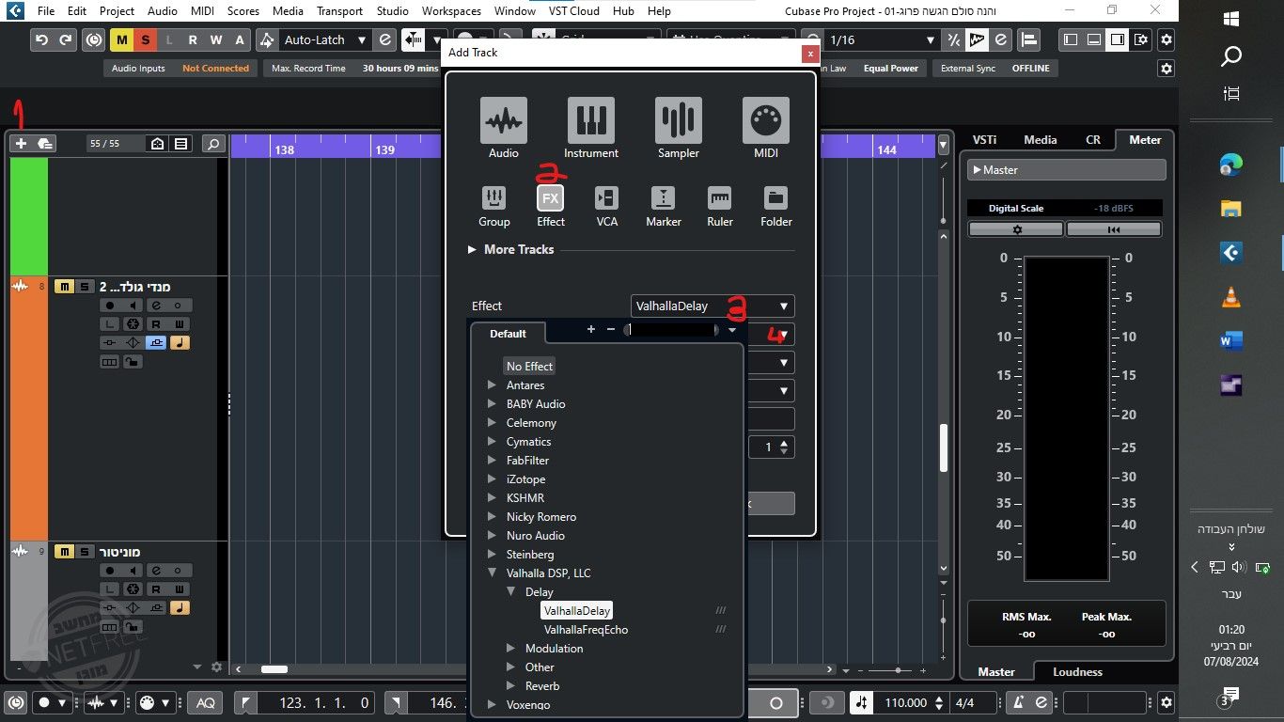Open the VST Cloud menu
1284x722 pixels.
pos(572,11)
